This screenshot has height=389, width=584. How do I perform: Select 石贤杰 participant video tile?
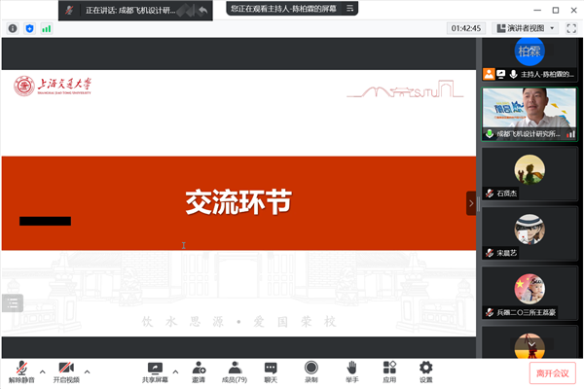529,173
